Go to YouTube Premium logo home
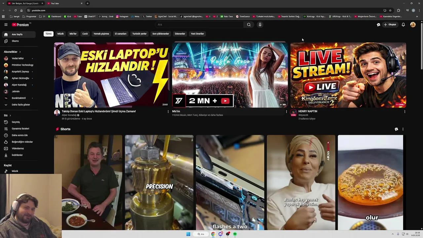423x238 pixels. pos(21,24)
